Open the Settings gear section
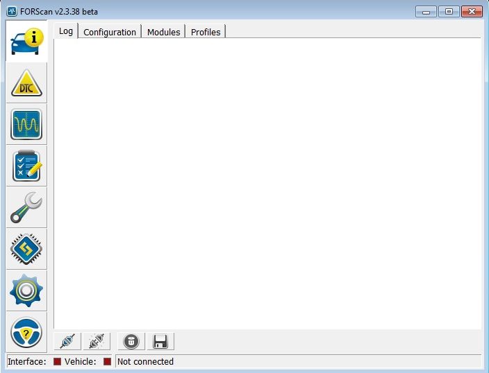 [x=26, y=291]
